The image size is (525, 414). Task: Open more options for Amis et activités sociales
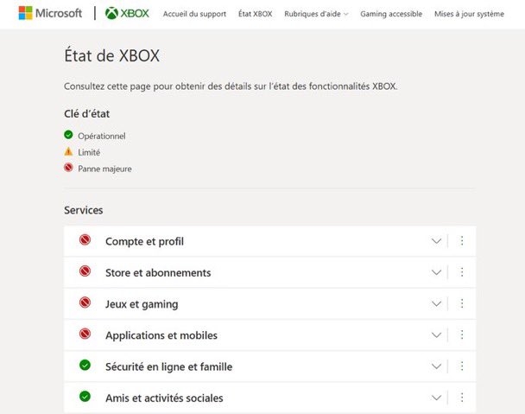pos(462,398)
